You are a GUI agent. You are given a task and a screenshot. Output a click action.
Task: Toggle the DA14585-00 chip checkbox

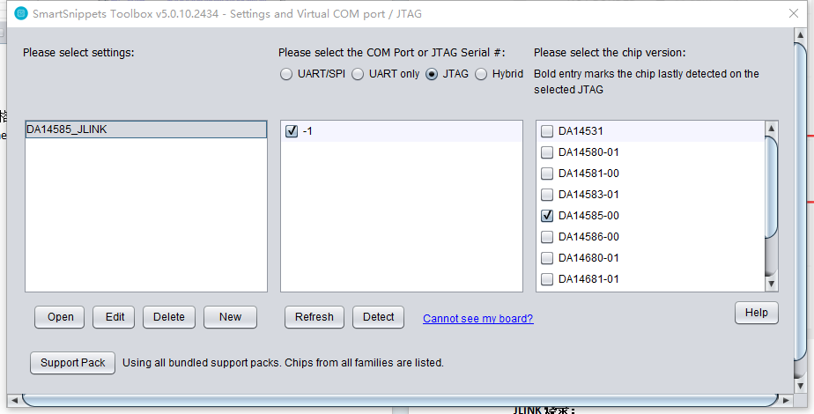point(547,216)
